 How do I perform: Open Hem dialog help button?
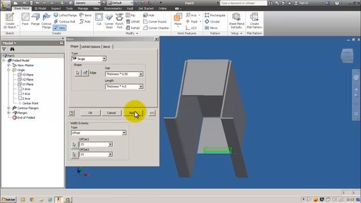click(x=72, y=113)
